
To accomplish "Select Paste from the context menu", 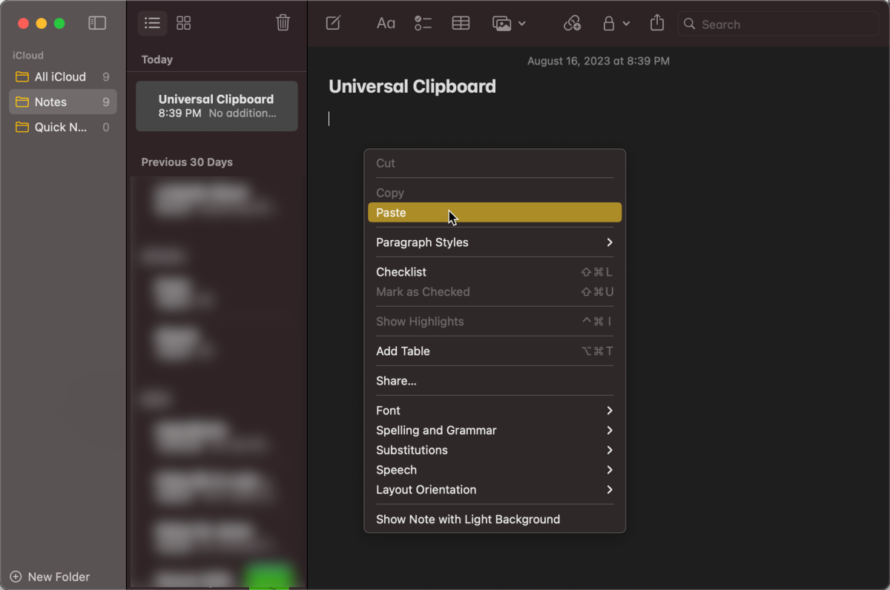I will 391,212.
